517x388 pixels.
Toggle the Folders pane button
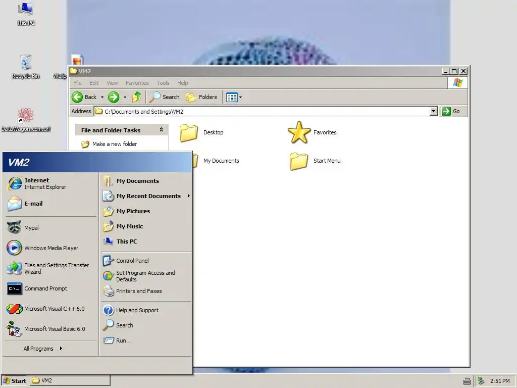[x=201, y=97]
